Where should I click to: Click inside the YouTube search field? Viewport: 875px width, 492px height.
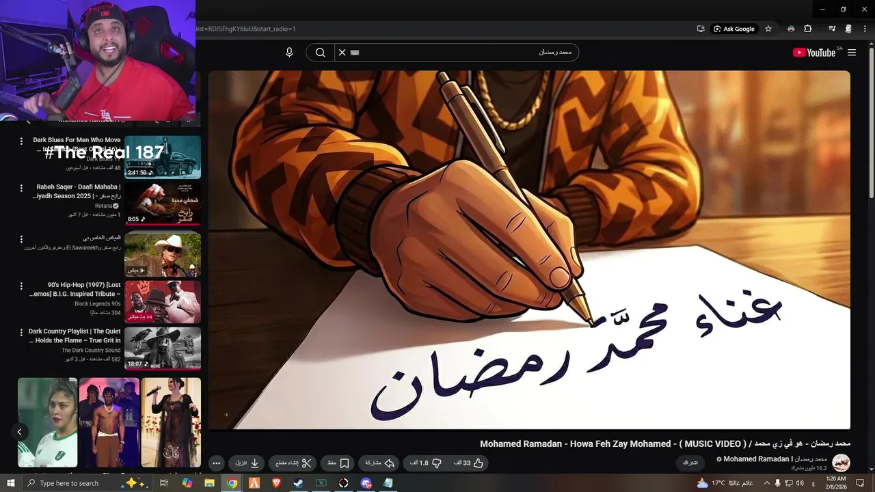457,53
